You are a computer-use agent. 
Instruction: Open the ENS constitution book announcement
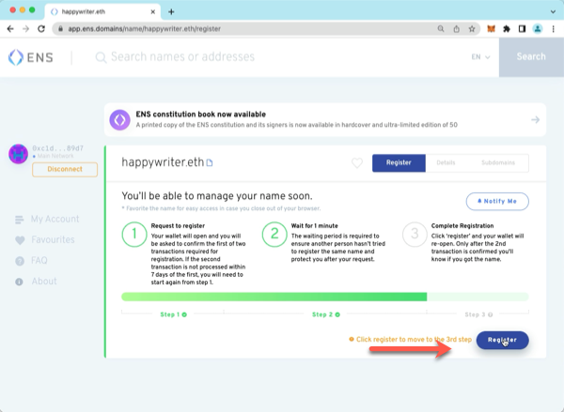click(x=325, y=119)
